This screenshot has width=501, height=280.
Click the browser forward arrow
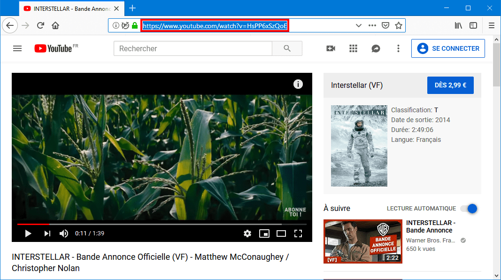25,25
